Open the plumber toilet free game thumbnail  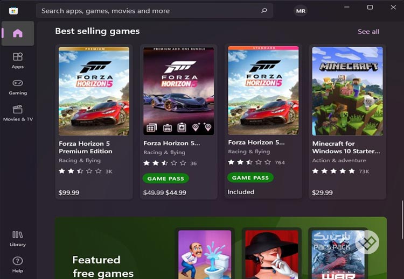pos(205,255)
